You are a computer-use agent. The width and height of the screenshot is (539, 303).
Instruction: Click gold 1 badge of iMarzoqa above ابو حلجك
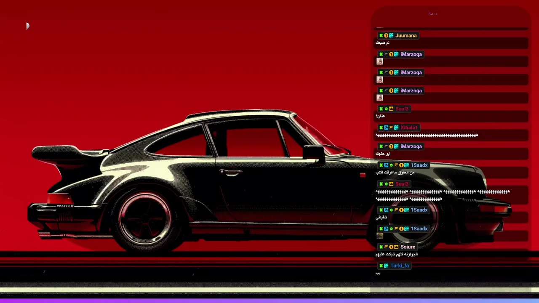click(391, 146)
